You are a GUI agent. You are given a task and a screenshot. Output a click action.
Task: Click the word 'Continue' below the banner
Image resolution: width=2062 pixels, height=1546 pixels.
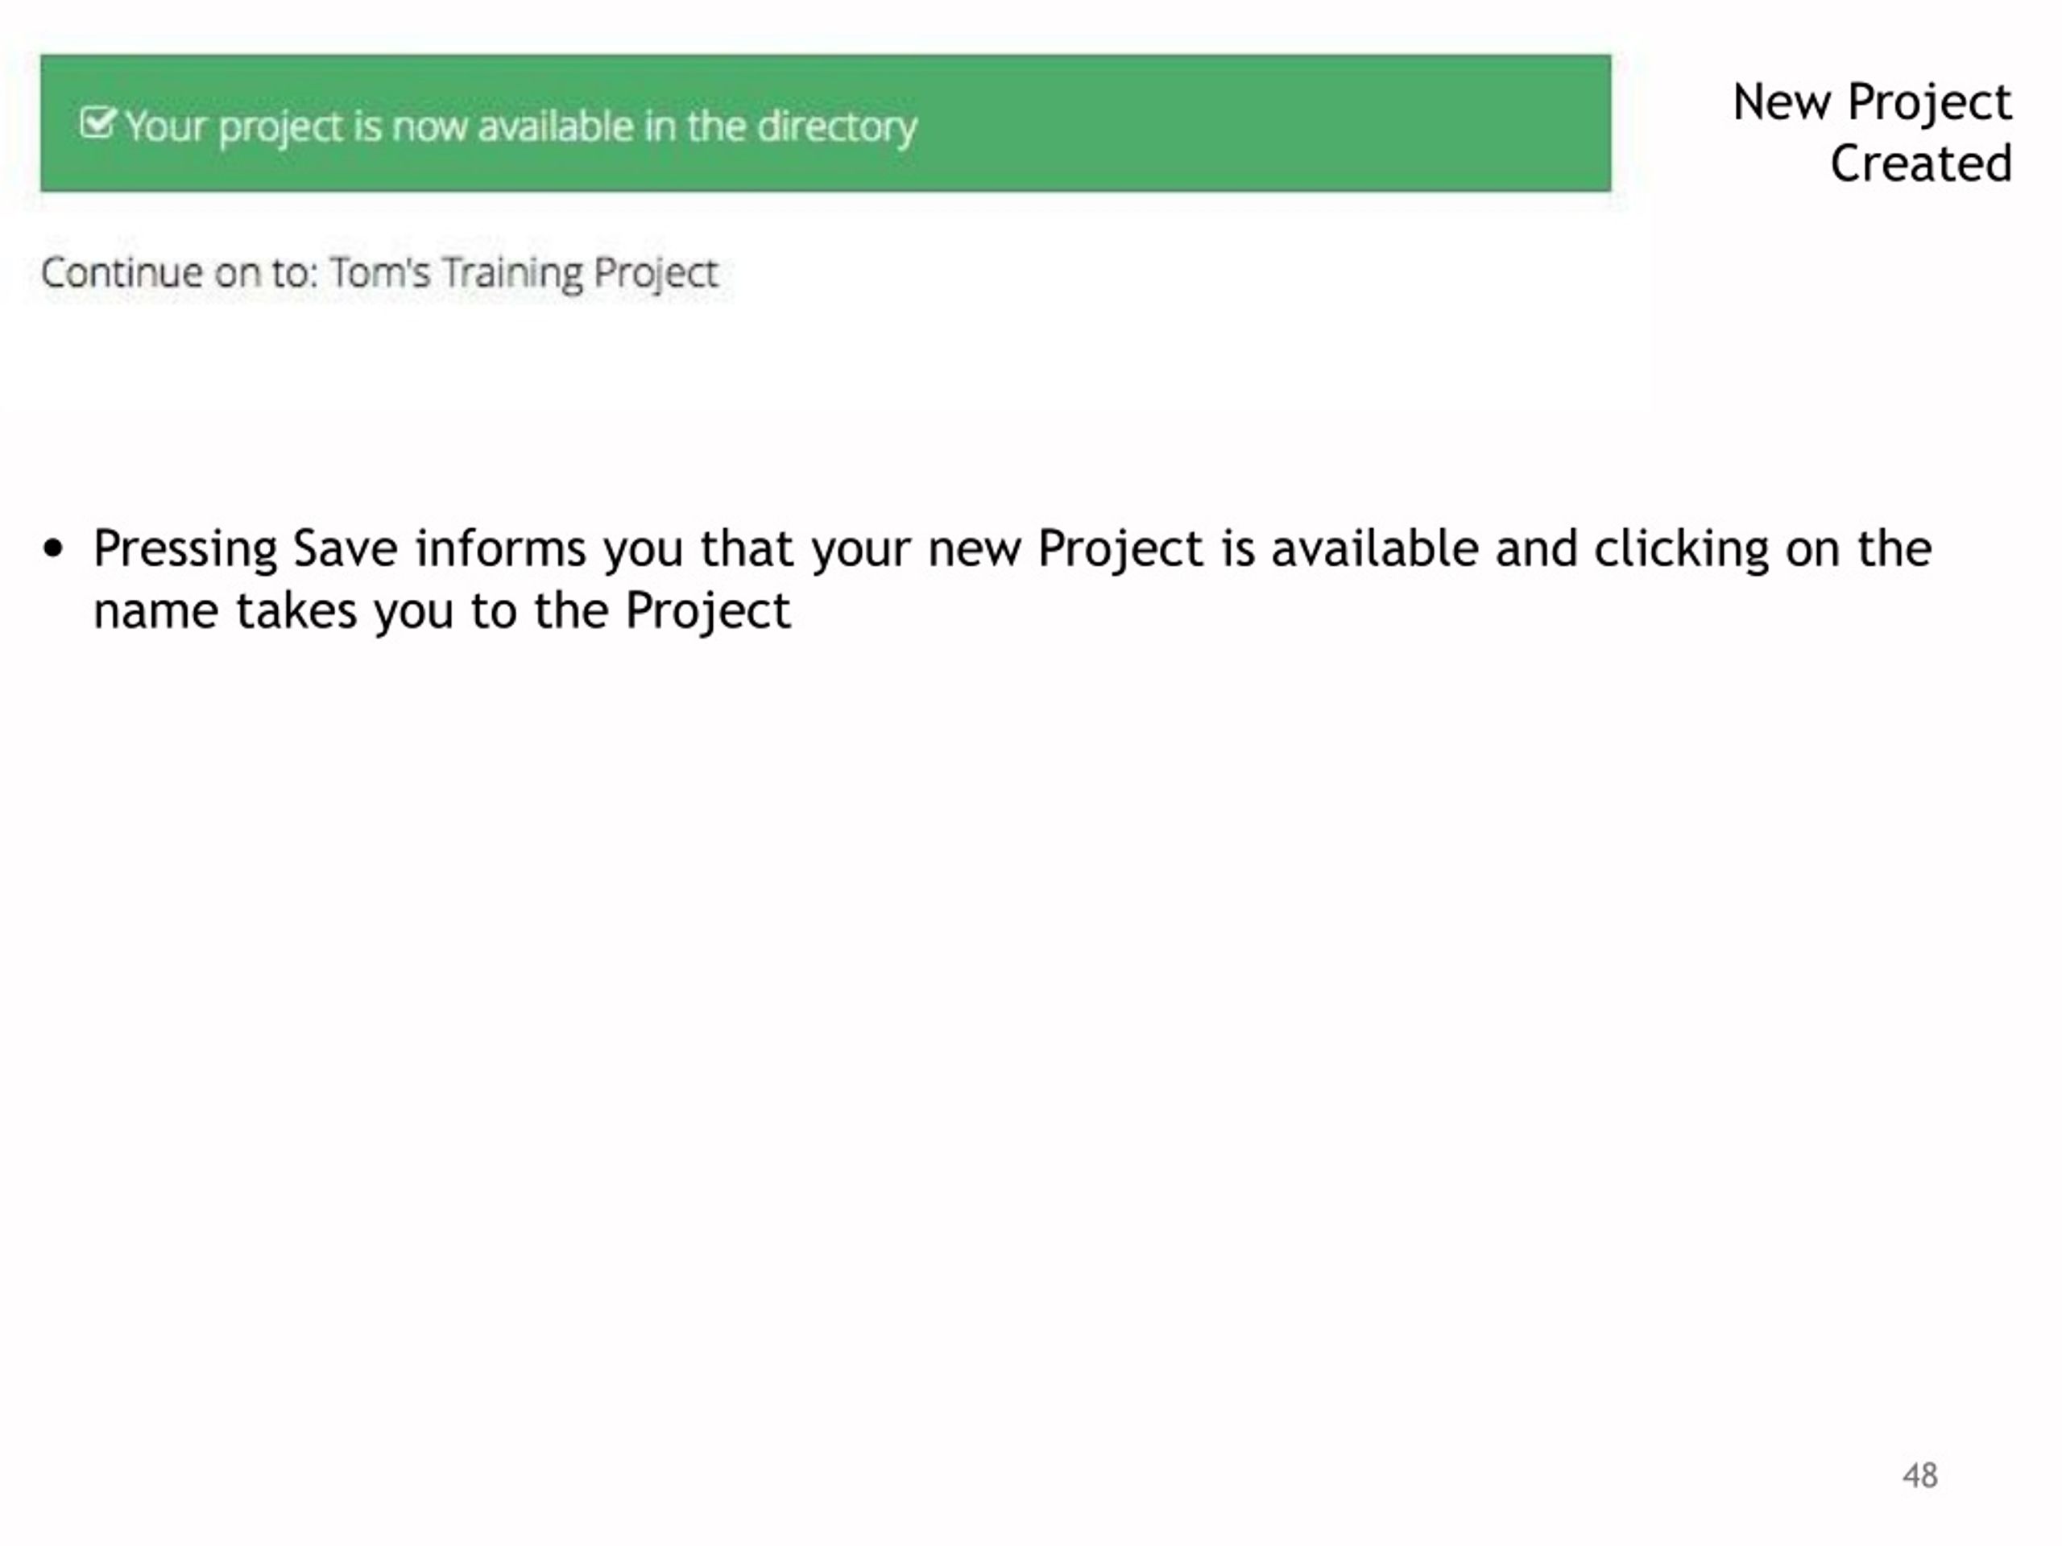[122, 274]
